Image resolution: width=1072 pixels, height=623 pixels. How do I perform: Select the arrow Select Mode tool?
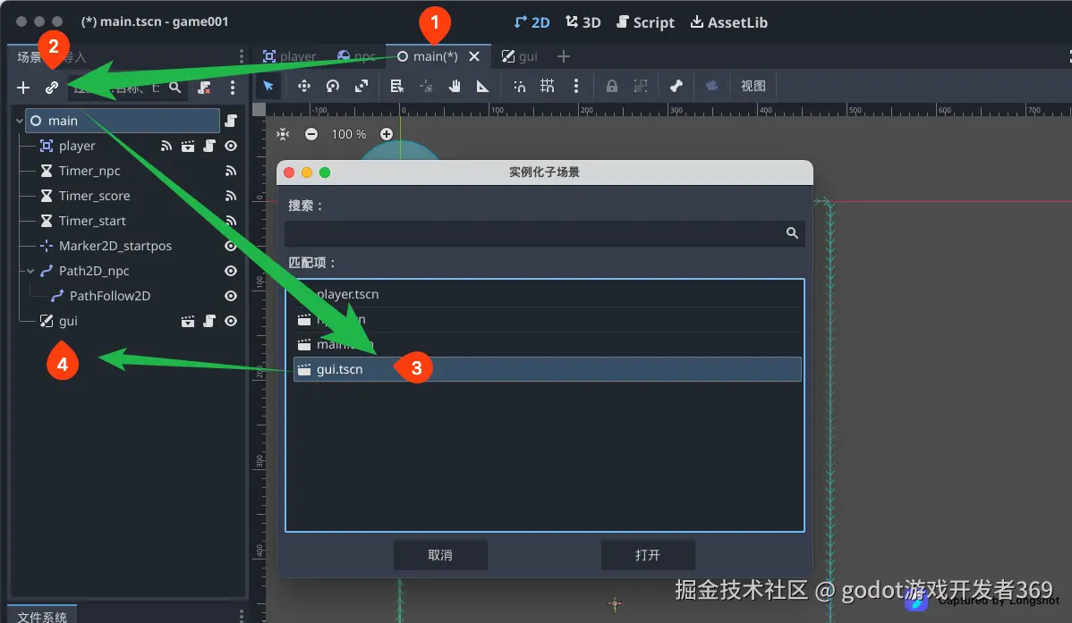click(x=268, y=86)
